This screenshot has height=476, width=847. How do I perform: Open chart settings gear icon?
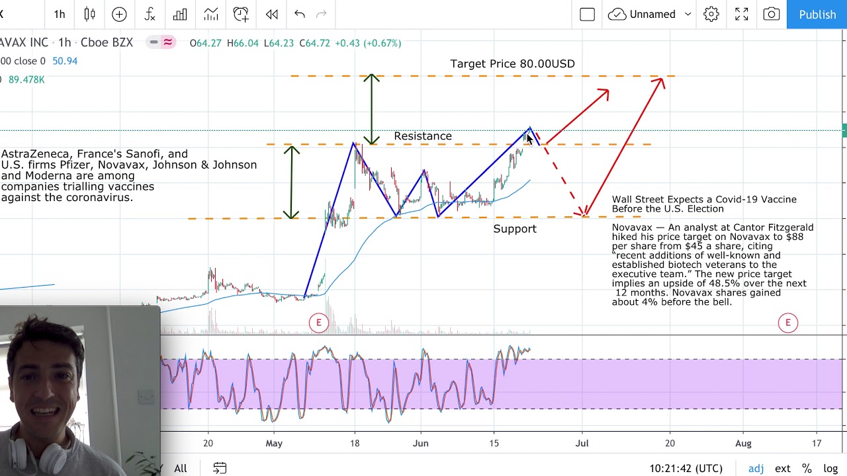tap(711, 14)
